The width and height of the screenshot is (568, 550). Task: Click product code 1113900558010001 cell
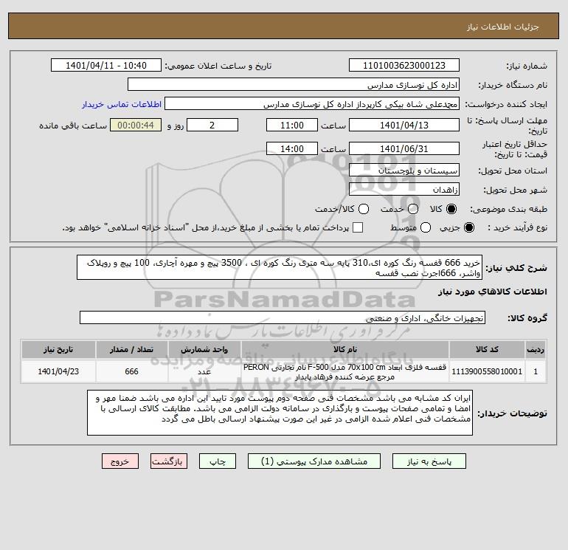click(x=487, y=371)
